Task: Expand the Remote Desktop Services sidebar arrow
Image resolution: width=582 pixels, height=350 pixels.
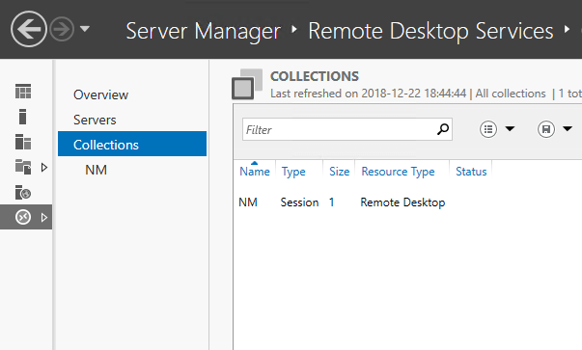Action: [44, 217]
